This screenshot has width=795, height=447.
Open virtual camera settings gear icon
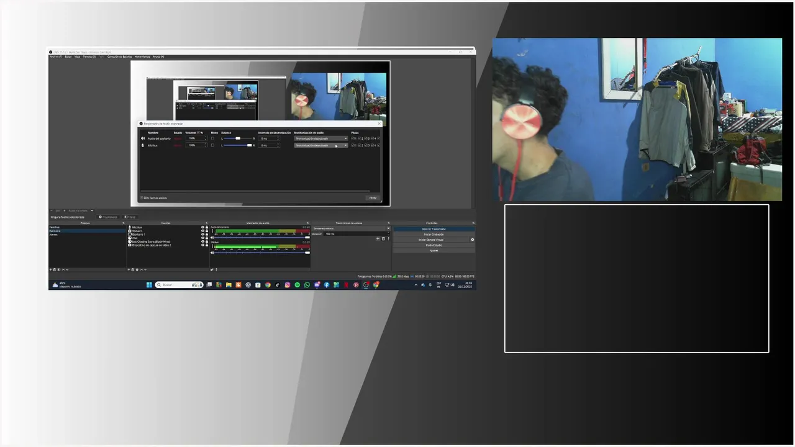[x=473, y=240]
